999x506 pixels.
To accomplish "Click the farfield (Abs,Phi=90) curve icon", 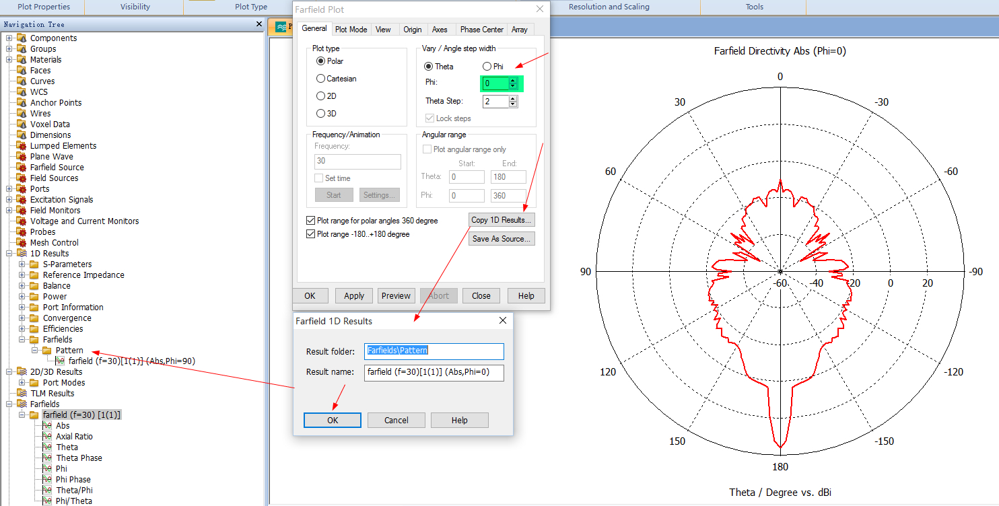I will (60, 361).
